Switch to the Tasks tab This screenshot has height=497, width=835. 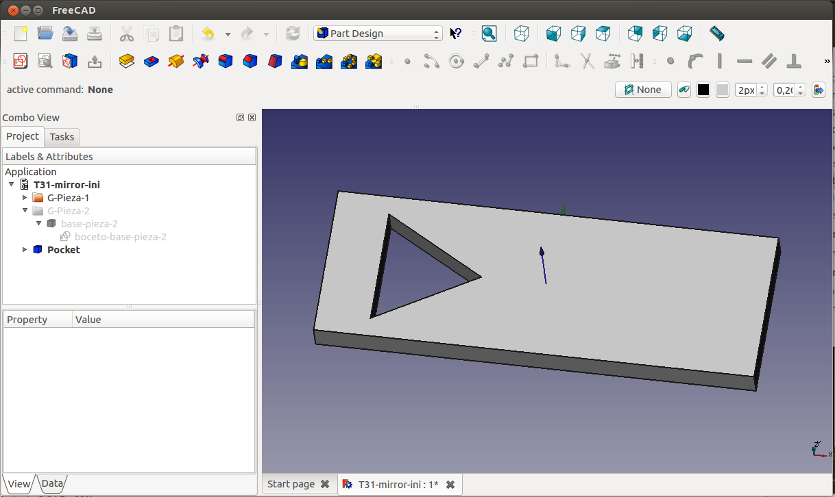62,137
